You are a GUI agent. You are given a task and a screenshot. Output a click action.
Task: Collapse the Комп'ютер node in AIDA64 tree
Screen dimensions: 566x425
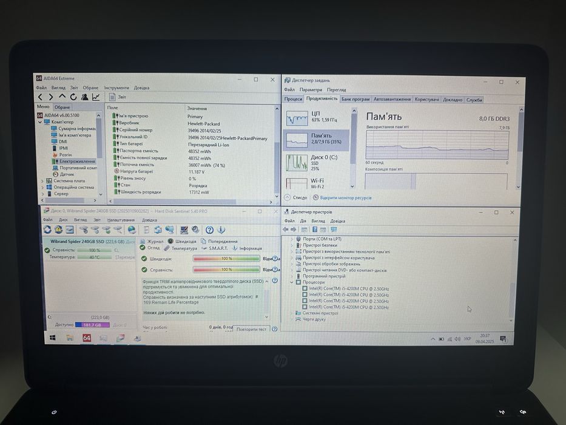point(40,122)
